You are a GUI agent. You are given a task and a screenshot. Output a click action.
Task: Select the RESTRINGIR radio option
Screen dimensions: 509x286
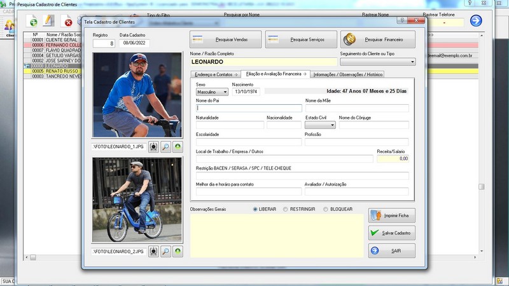click(286, 209)
